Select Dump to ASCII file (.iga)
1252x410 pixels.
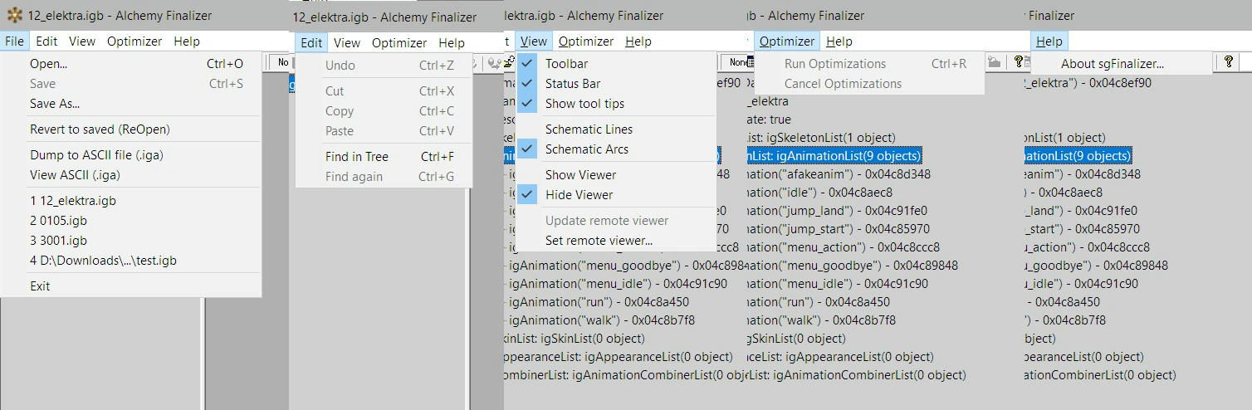(x=131, y=155)
